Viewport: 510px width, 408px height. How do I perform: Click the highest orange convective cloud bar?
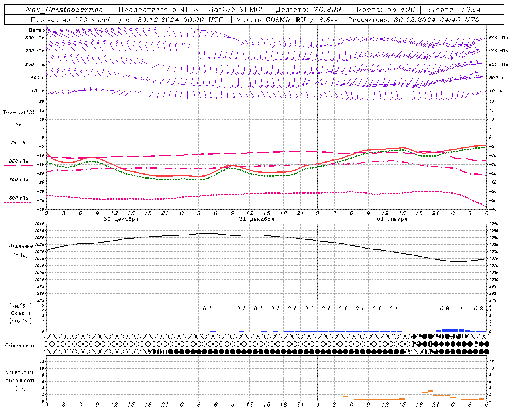pyautogui.click(x=430, y=391)
